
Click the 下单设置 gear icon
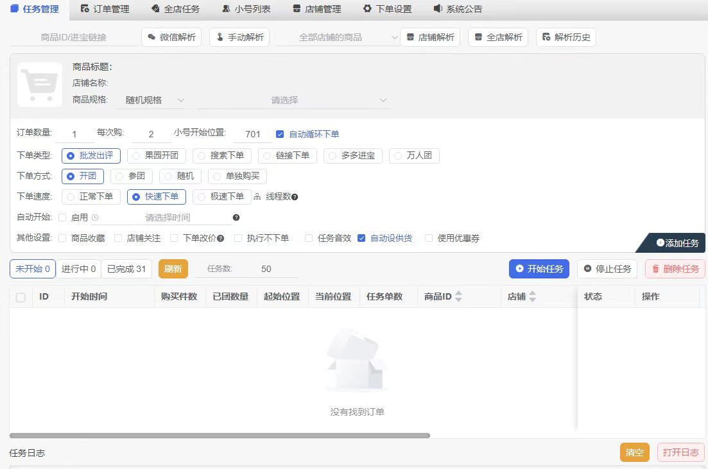tap(368, 8)
